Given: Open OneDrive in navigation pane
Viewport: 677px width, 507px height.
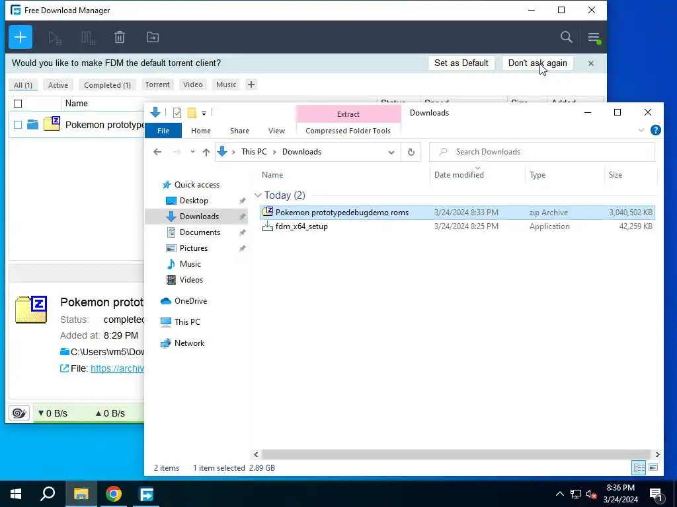Looking at the screenshot, I should pos(190,301).
